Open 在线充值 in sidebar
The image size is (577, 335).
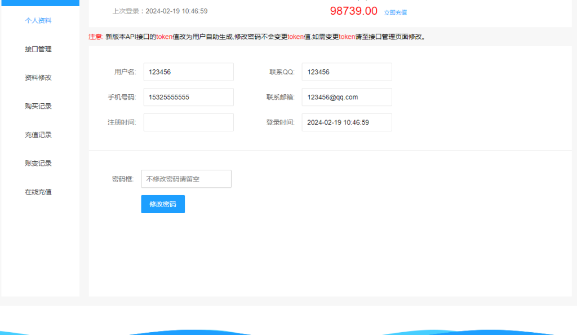38,192
